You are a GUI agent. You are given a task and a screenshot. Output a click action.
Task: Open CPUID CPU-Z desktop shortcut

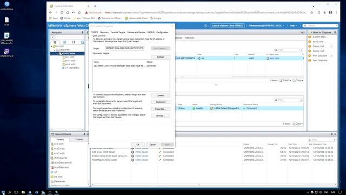pyautogui.click(x=6, y=53)
